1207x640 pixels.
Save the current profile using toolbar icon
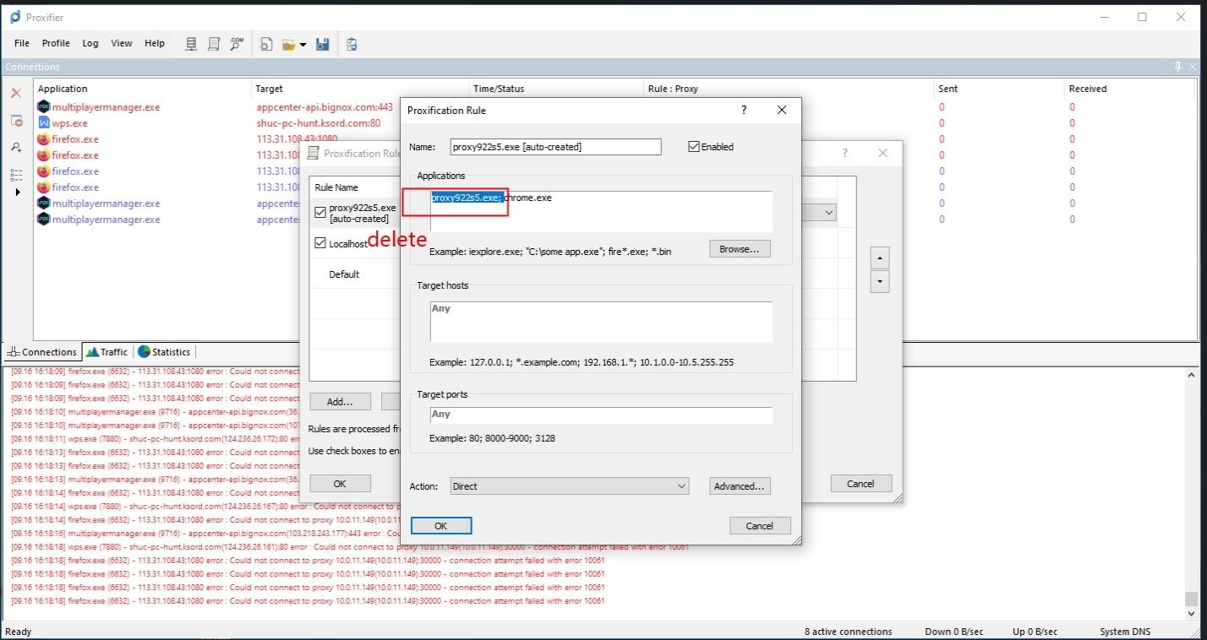click(322, 43)
